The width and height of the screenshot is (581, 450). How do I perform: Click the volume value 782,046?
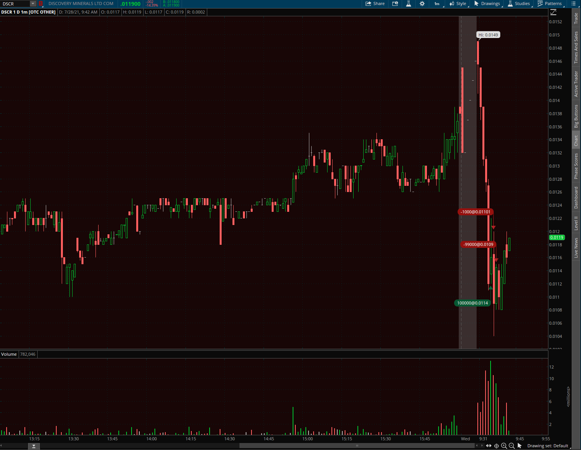[x=28, y=354]
